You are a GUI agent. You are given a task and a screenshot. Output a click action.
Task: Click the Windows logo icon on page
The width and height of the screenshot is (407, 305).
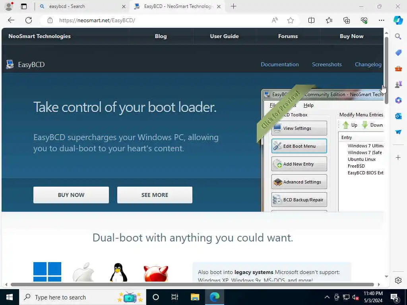click(x=47, y=272)
